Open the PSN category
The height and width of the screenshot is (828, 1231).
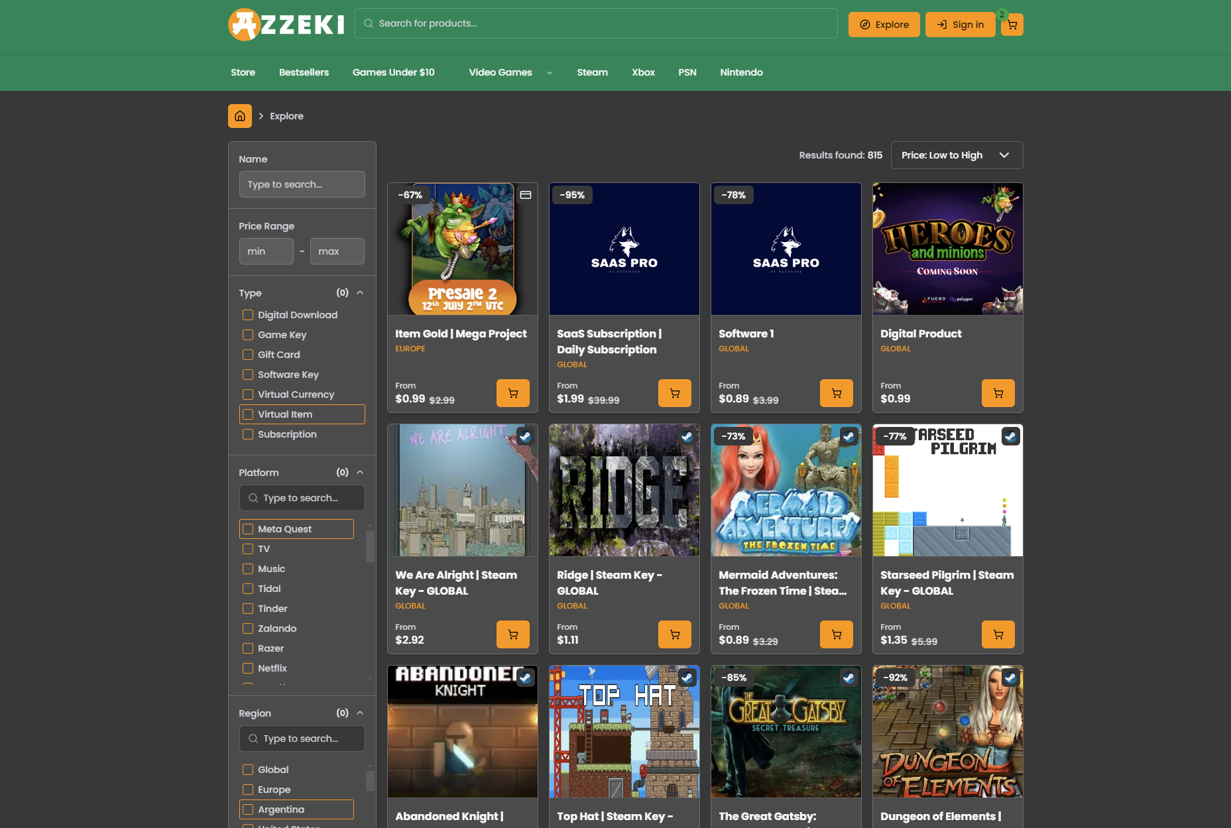(687, 72)
